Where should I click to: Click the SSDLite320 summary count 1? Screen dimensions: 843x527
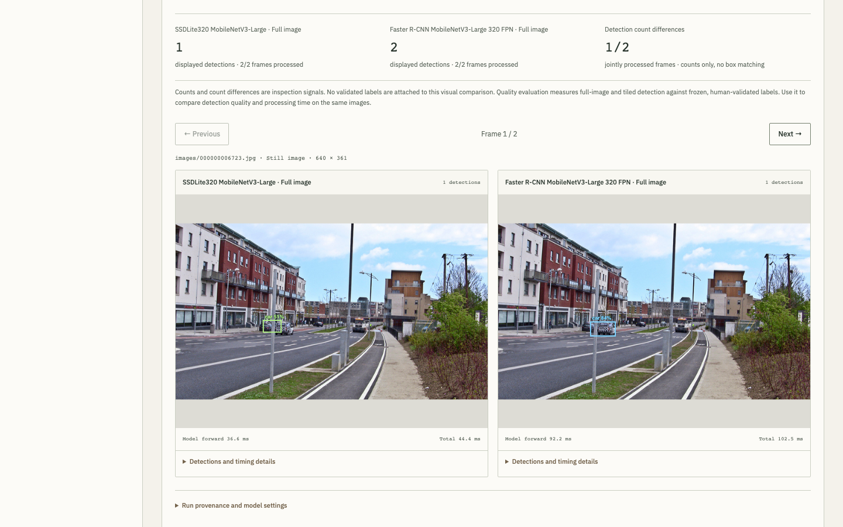(x=179, y=47)
